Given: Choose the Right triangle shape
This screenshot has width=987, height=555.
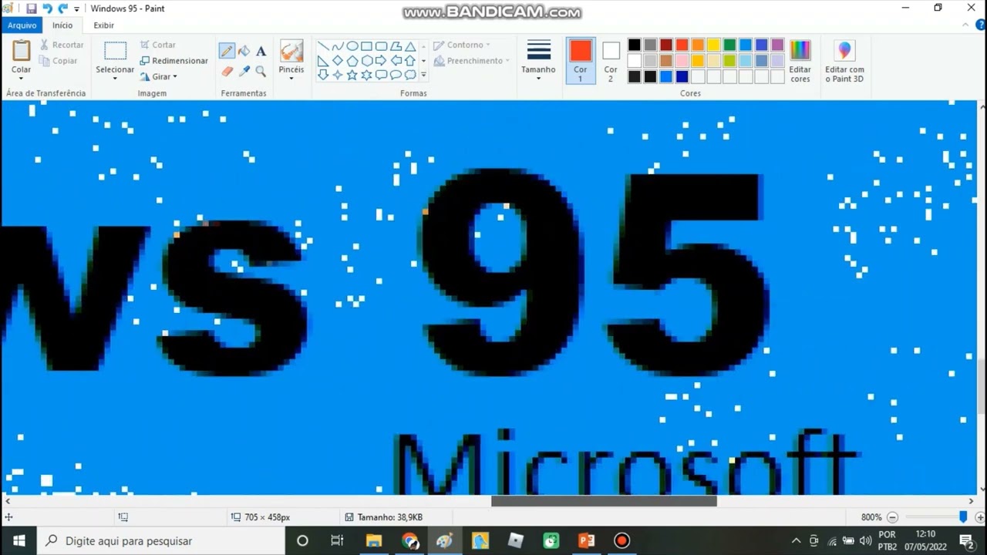Looking at the screenshot, I should point(323,61).
